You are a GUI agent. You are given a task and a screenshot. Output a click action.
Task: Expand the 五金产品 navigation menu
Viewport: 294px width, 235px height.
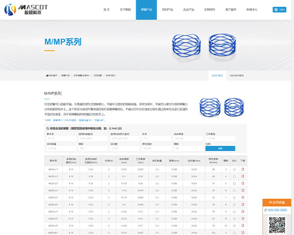tap(189, 9)
